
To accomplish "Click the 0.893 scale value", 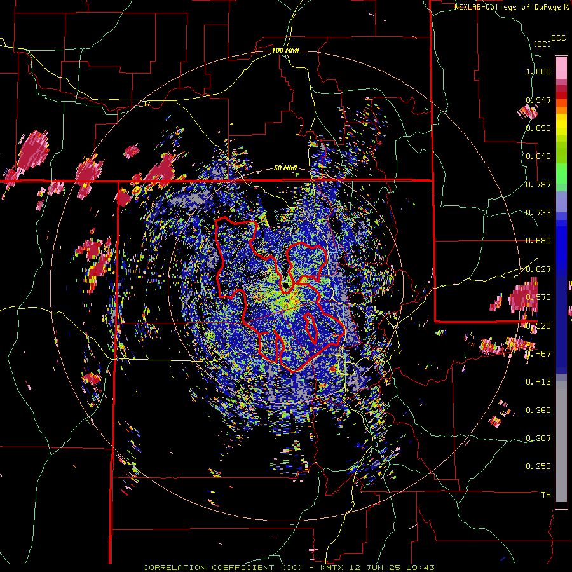I will (x=538, y=128).
